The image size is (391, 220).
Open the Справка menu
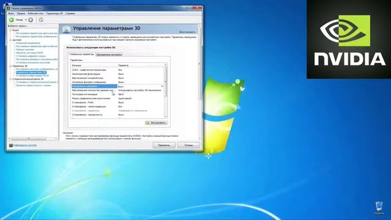pos(70,13)
